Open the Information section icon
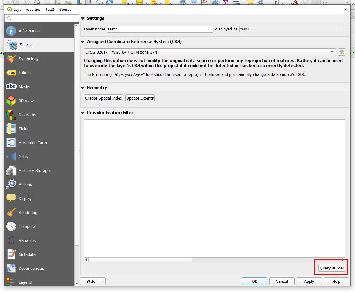The image size is (355, 292). coord(11,31)
